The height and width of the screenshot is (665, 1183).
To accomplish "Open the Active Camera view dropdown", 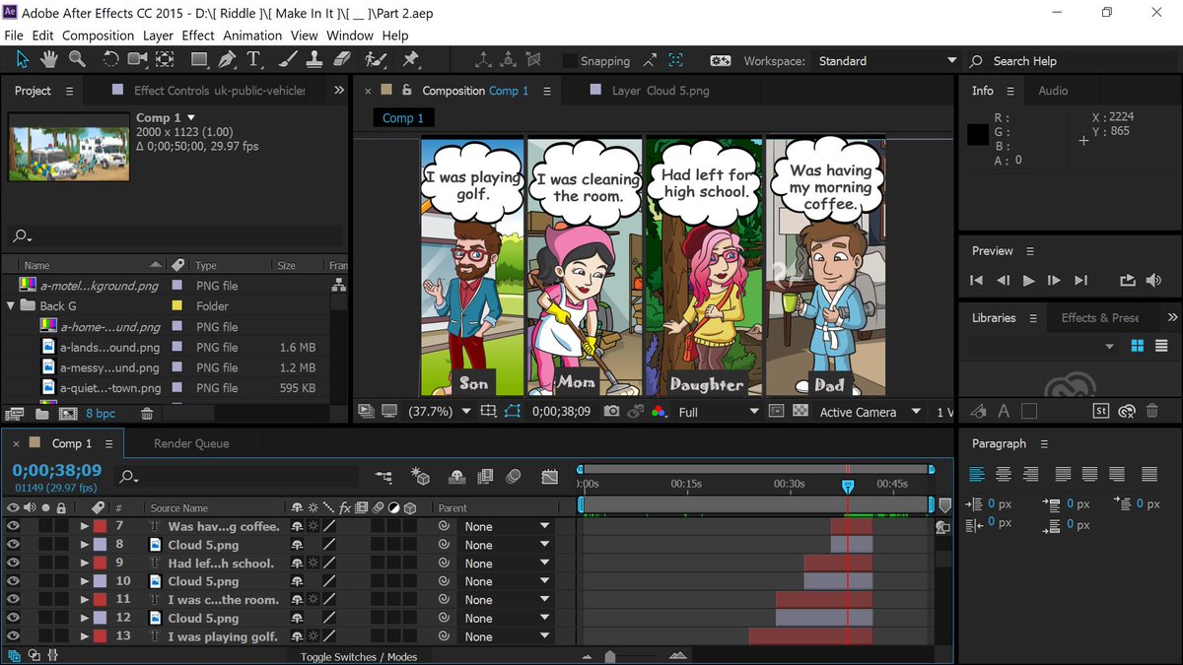I will pyautogui.click(x=870, y=412).
